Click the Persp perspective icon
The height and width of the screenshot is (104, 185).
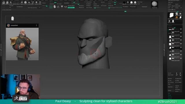coord(58,7)
